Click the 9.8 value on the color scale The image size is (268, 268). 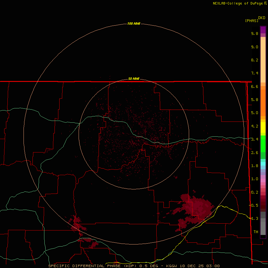[255, 33]
